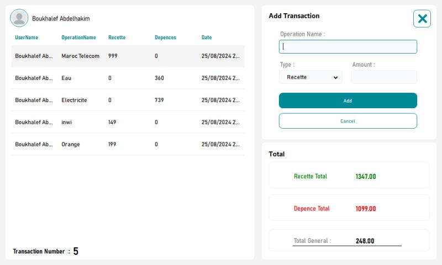Focus the Operation Name input field
The height and width of the screenshot is (265, 442).
[x=348, y=47]
